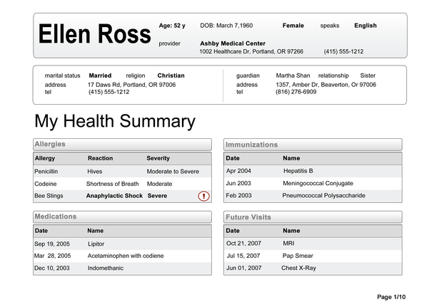
Task: Click the Severity column header
Action: [x=158, y=158]
